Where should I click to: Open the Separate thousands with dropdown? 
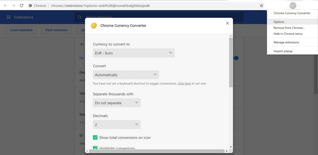pyautogui.click(x=116, y=103)
